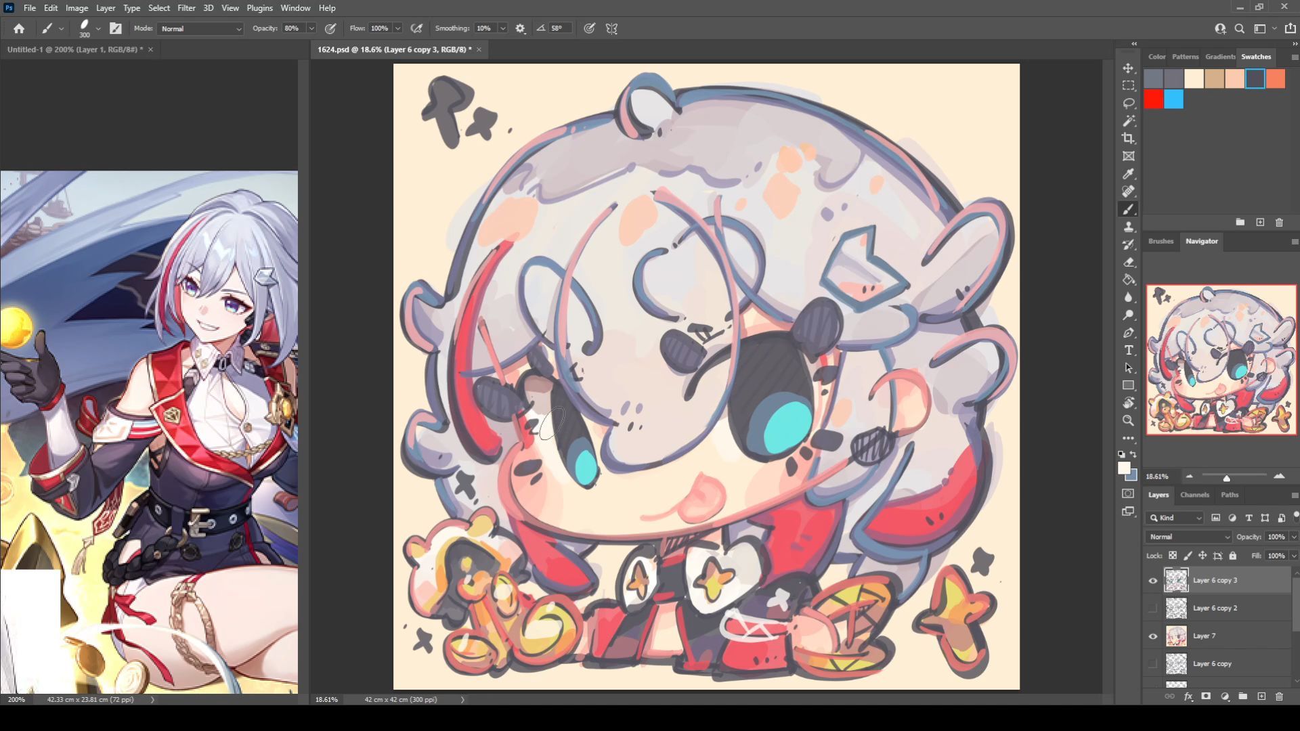Select the History Brush tool
1300x731 pixels.
point(1128,244)
